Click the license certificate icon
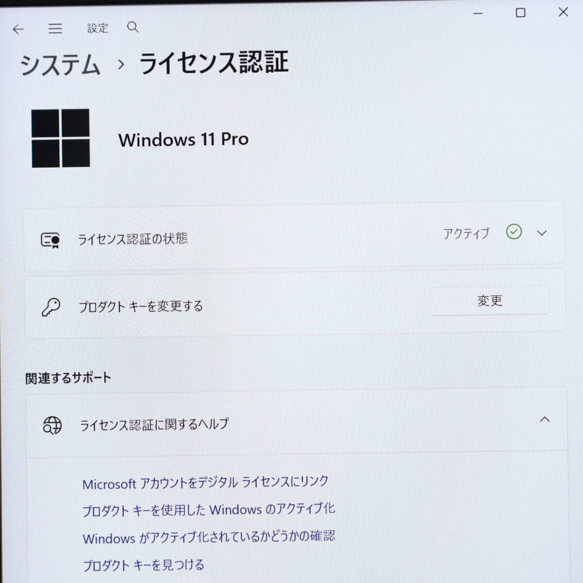 pos(50,240)
